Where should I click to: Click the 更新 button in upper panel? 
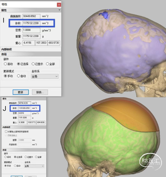[x=21, y=92]
